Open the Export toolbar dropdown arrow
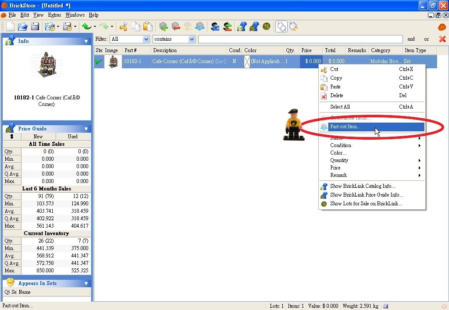449x310 pixels. (x=75, y=27)
